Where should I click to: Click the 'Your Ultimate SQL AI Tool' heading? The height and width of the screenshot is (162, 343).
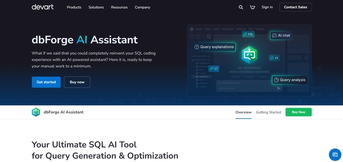tap(84, 144)
